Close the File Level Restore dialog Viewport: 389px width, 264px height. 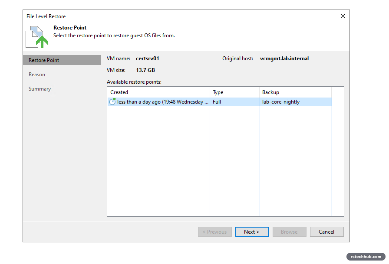click(x=343, y=16)
